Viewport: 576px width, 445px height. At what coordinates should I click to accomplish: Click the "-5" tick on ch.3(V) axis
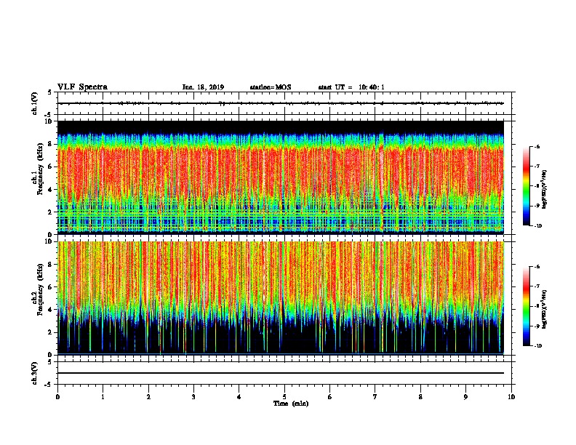[49, 385]
